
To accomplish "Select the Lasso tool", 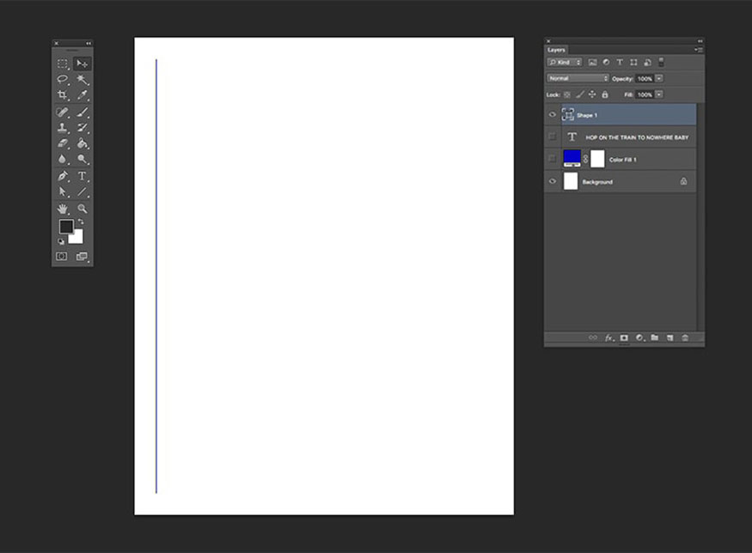I will click(x=63, y=79).
